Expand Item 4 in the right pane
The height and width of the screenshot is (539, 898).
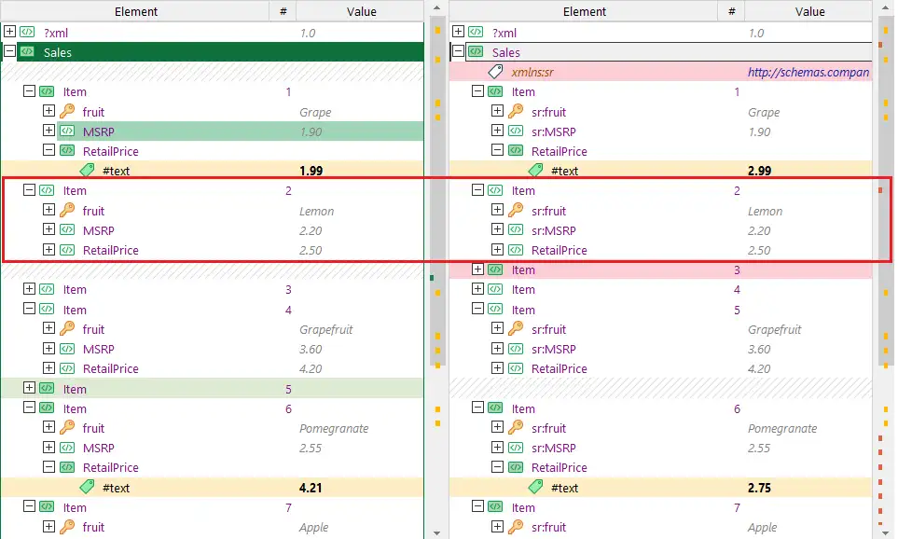click(x=477, y=289)
